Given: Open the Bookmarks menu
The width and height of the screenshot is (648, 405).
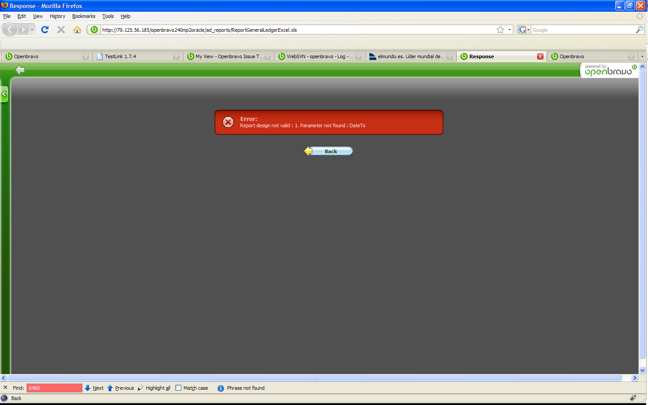Looking at the screenshot, I should pyautogui.click(x=83, y=16).
